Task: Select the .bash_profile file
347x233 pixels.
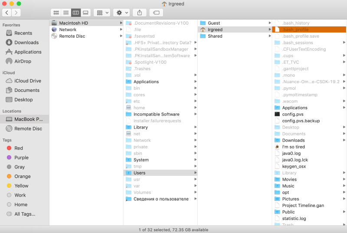Action: click(x=309, y=29)
